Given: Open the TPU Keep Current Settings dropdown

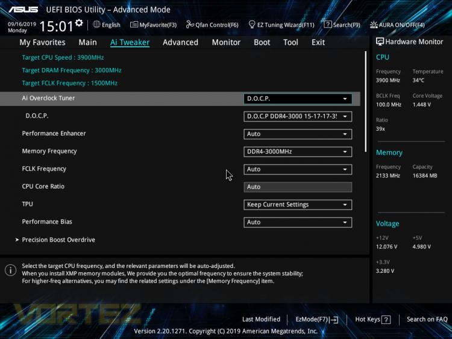Looking at the screenshot, I should (298, 205).
